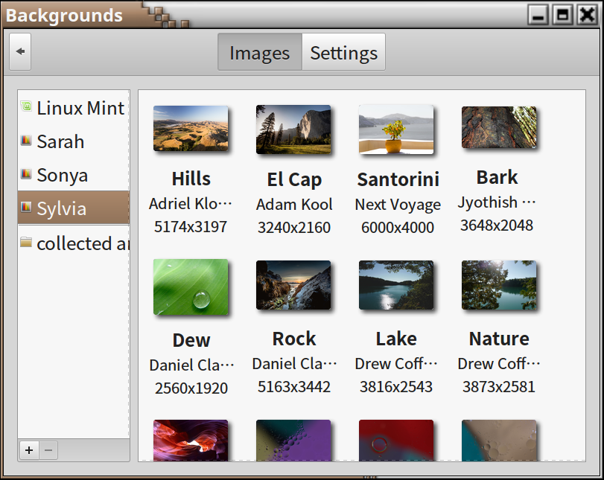Viewport: 604px width, 480px height.
Task: Select the Sonya collection
Action: coord(74,175)
